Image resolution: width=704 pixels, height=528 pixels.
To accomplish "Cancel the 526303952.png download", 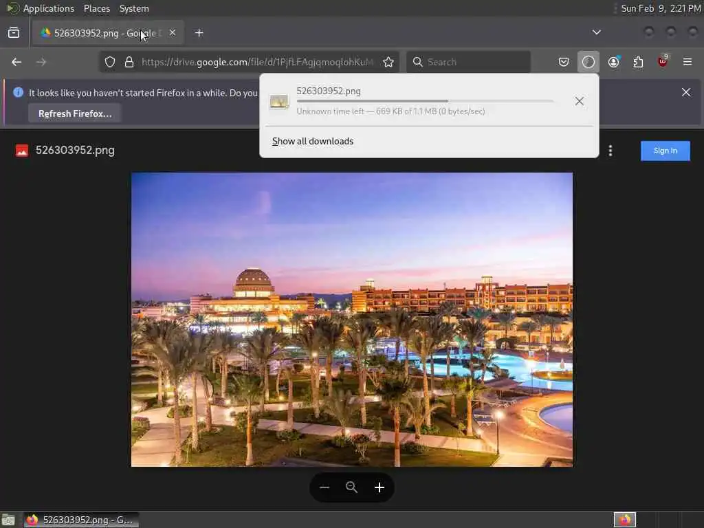I will click(x=579, y=102).
